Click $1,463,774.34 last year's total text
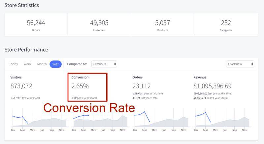264x144 pixels. [211, 98]
